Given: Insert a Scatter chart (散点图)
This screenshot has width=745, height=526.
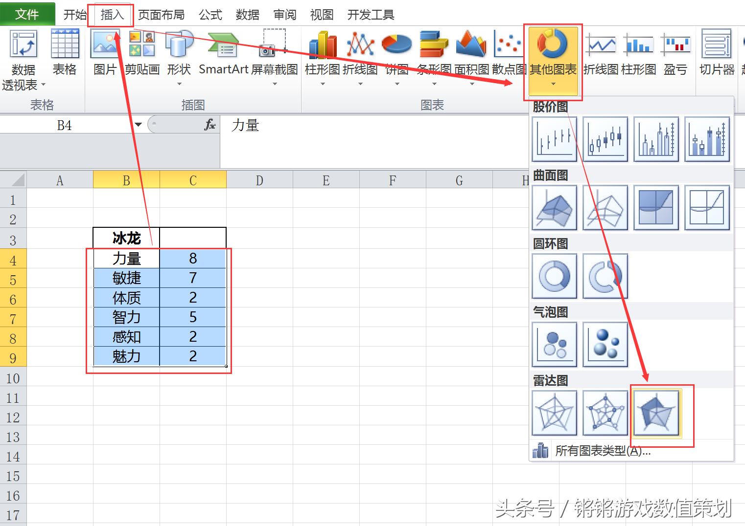Looking at the screenshot, I should (508, 51).
